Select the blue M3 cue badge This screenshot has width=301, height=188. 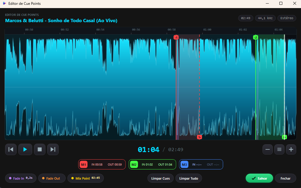tap(184, 165)
